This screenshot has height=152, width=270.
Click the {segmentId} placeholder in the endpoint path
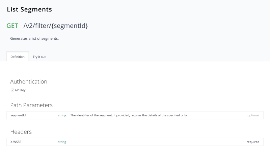click(x=73, y=26)
